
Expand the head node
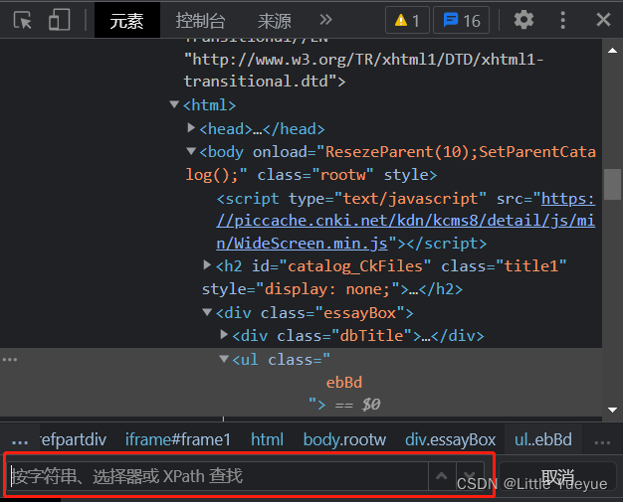pyautogui.click(x=191, y=128)
